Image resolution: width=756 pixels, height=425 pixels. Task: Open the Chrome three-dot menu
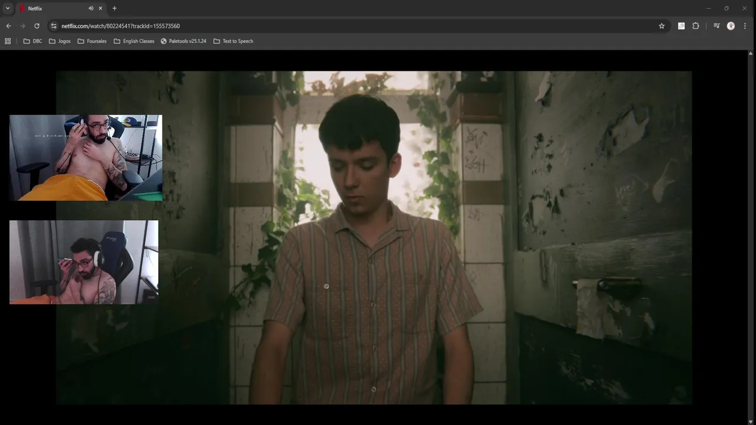(x=745, y=26)
